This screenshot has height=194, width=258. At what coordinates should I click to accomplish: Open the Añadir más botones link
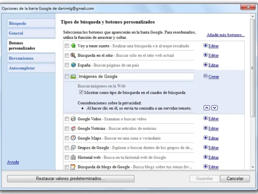pos(225,35)
